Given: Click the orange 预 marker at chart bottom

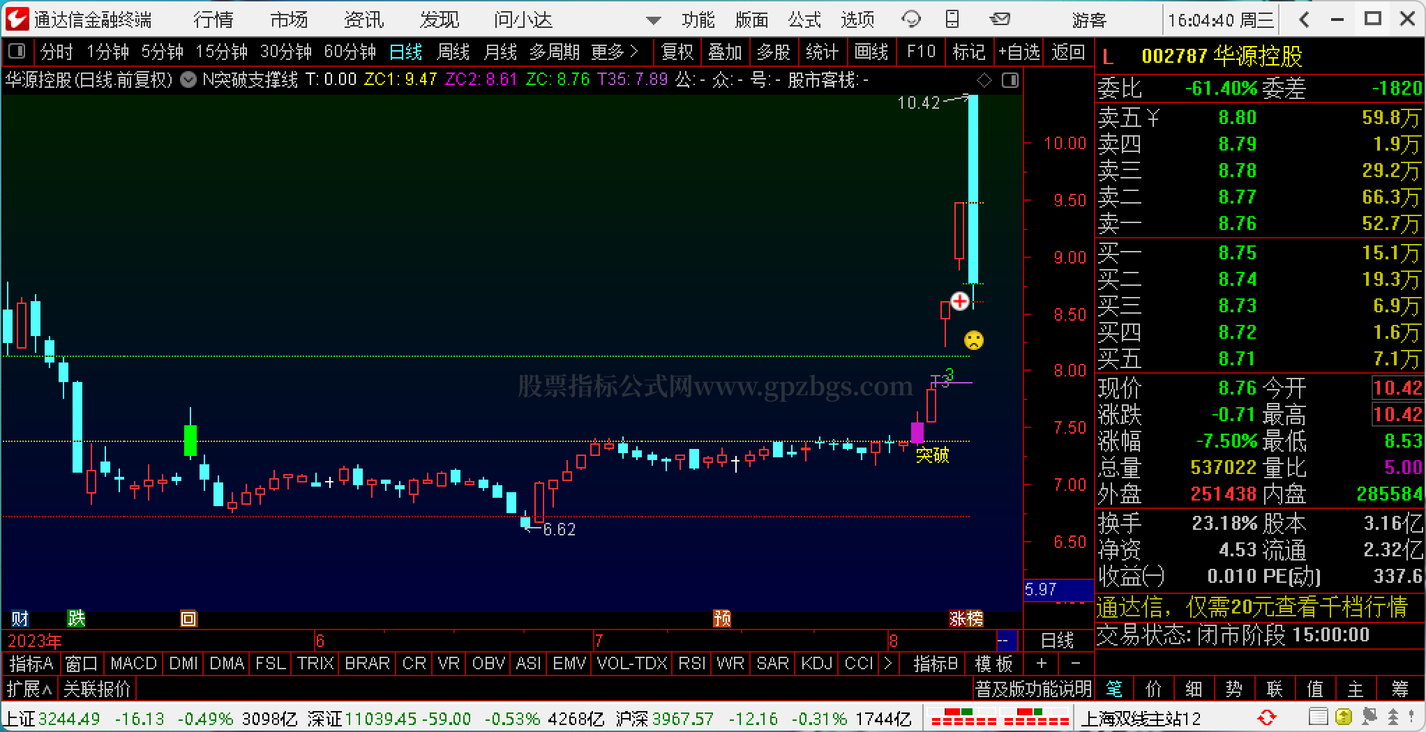Looking at the screenshot, I should pos(722,618).
